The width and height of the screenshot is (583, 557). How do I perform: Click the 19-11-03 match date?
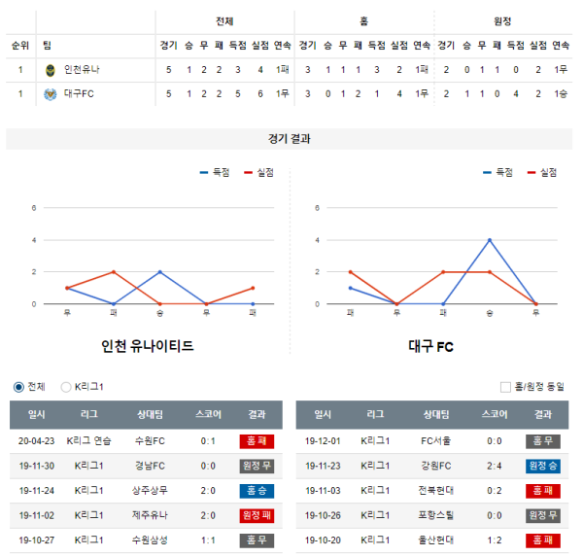[323, 491]
